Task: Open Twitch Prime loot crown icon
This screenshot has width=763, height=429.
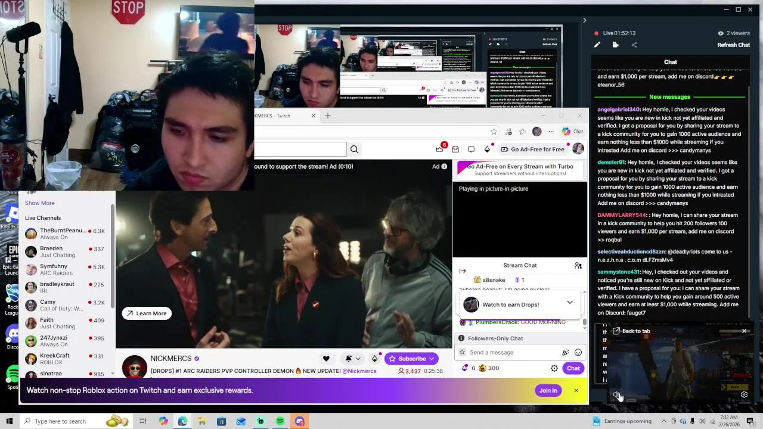Action: click(439, 150)
